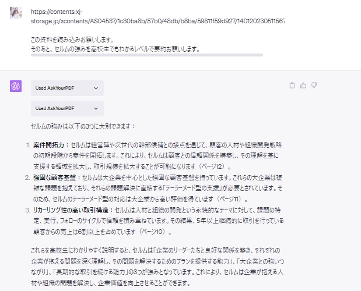Expand the second Used AskYourPDF chevron

96,108
